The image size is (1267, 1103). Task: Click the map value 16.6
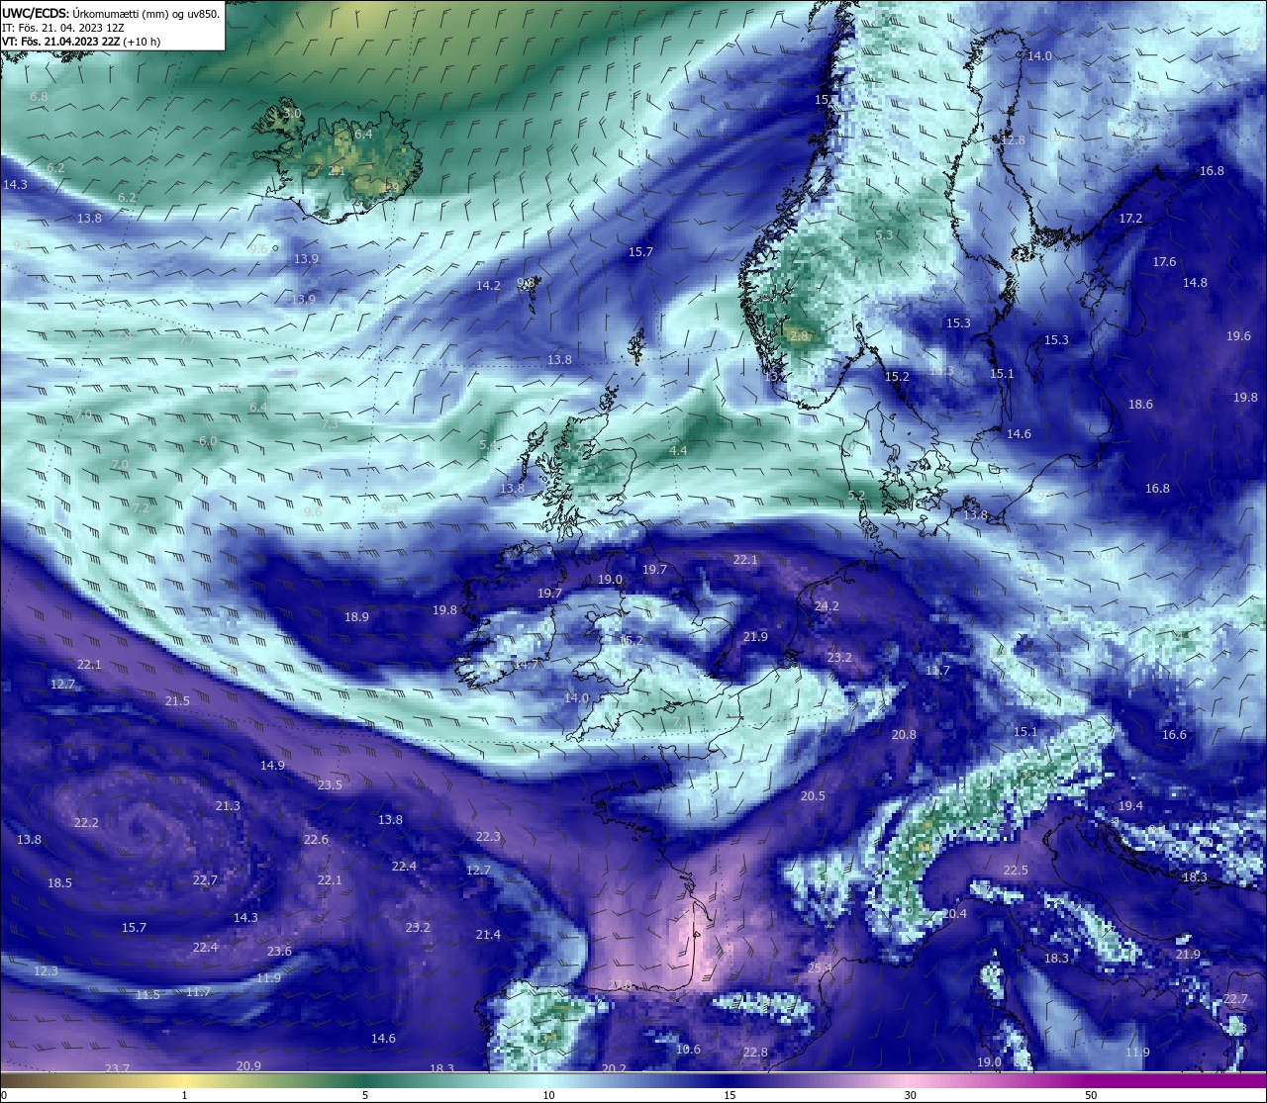[x=1174, y=735]
